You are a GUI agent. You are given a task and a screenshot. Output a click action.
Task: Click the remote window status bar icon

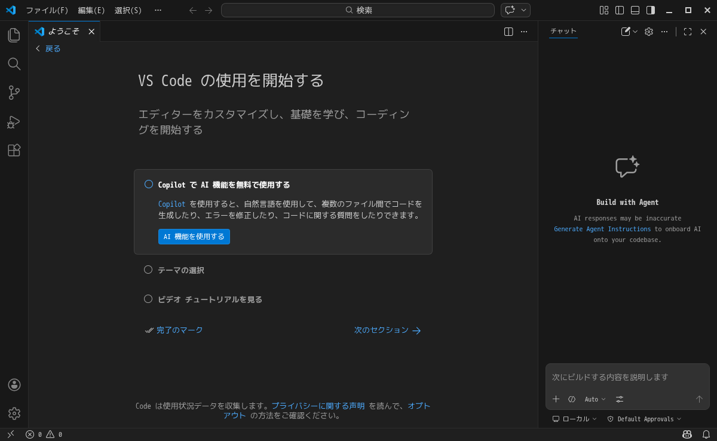[x=10, y=434]
